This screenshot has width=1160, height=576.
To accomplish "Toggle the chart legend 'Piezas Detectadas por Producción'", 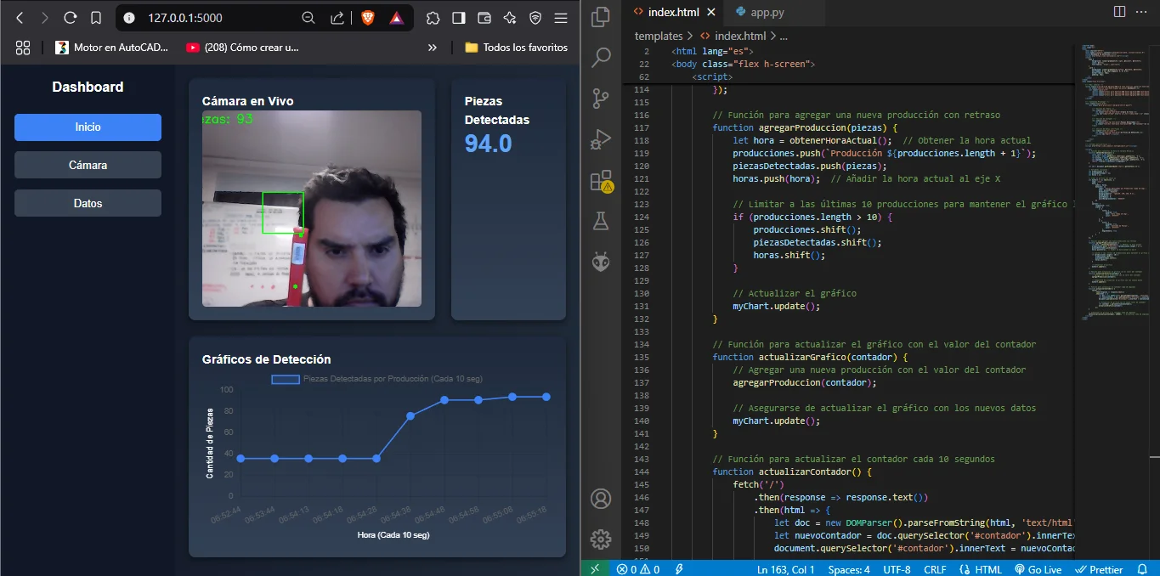I will 376,379.
